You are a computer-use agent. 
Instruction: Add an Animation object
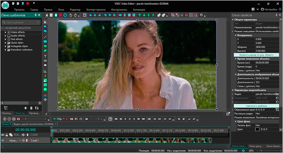coord(45,76)
